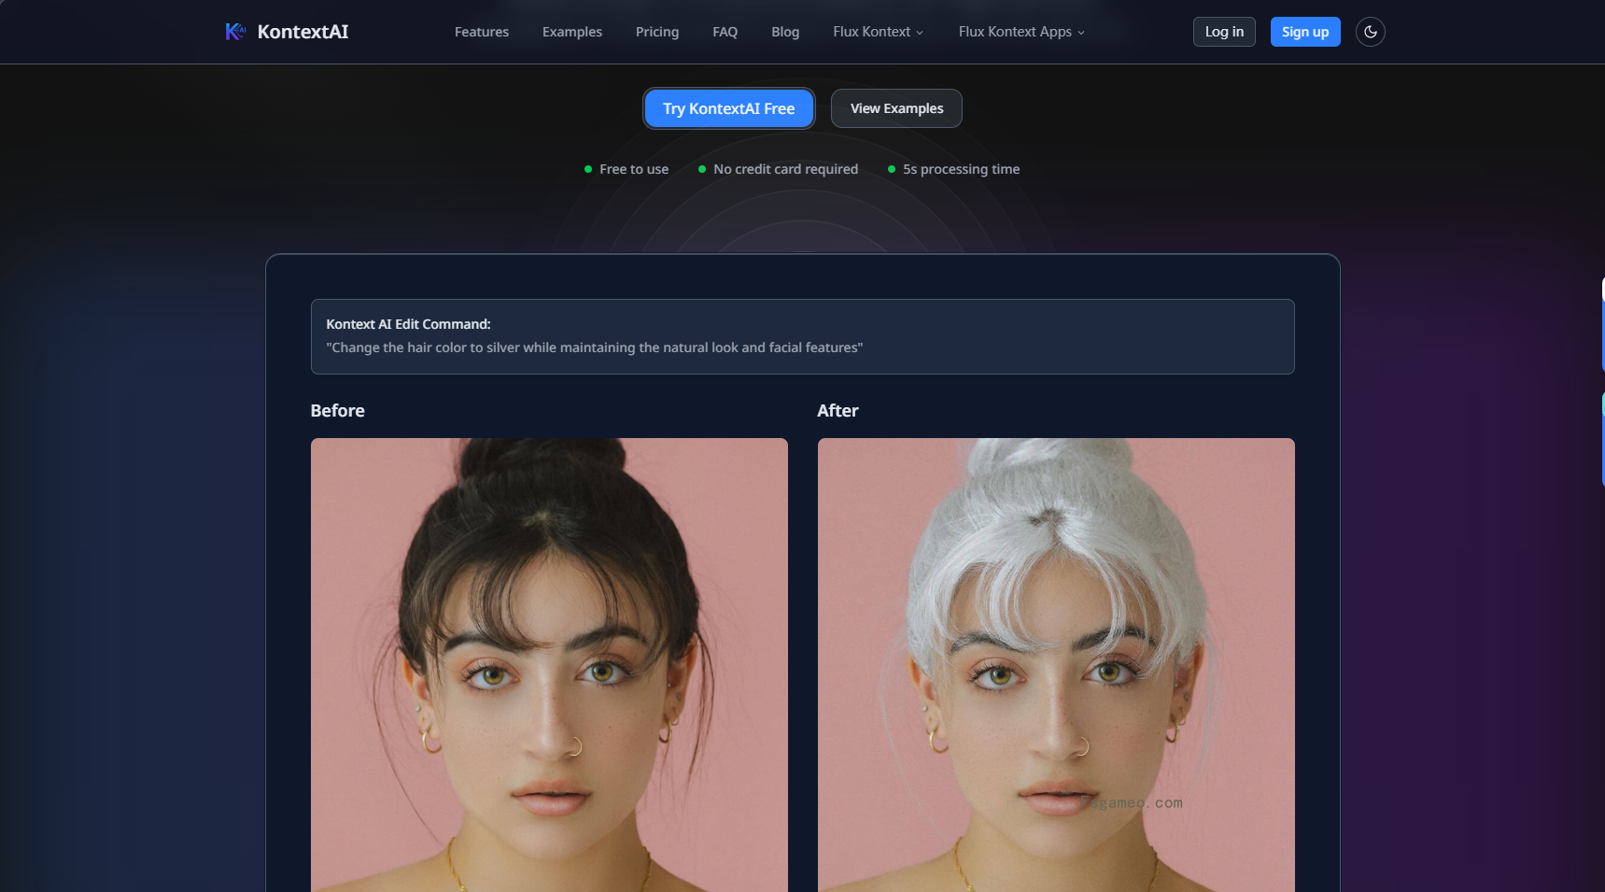
Task: Select FAQ in the top menu
Action: [725, 32]
